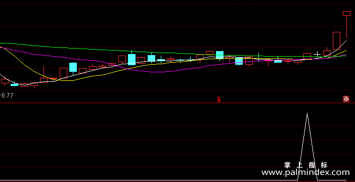Click the 掌上指标 watermark text
The height and width of the screenshot is (182, 355).
coord(305,165)
